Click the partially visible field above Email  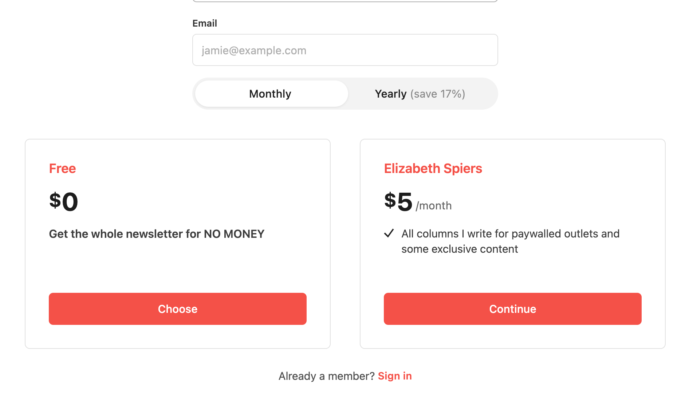tap(345, 1)
